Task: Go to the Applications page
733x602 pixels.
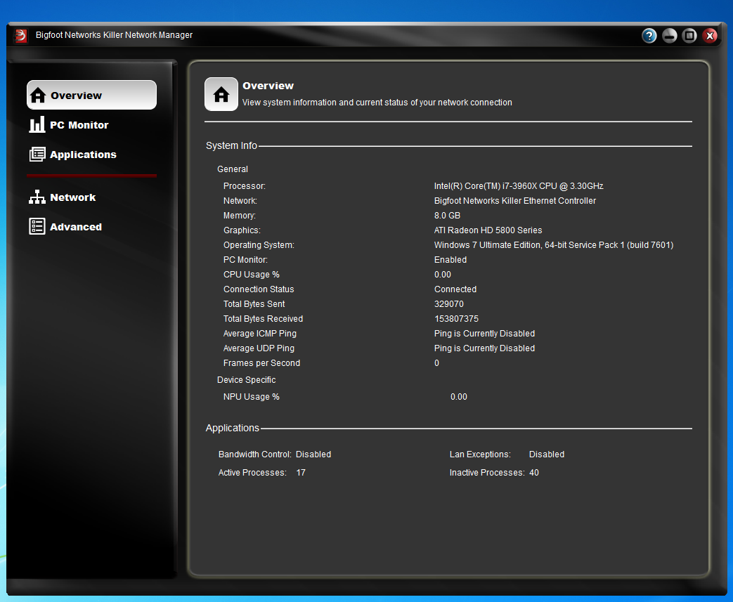Action: click(x=83, y=155)
